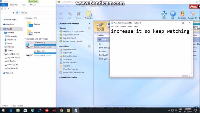The image size is (200, 113).
Task: Select Disk 1 row in partition list
Action: point(103,40)
